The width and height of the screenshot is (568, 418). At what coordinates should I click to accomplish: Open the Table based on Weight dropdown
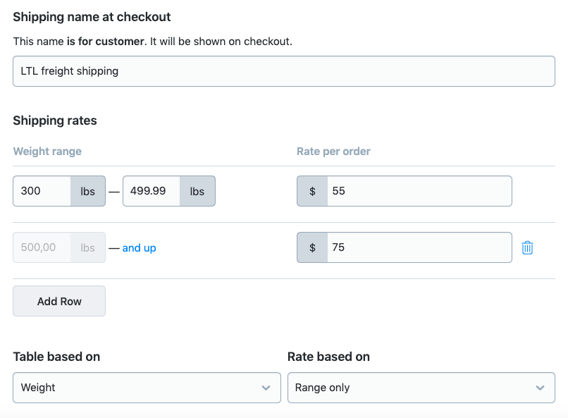pyautogui.click(x=147, y=388)
